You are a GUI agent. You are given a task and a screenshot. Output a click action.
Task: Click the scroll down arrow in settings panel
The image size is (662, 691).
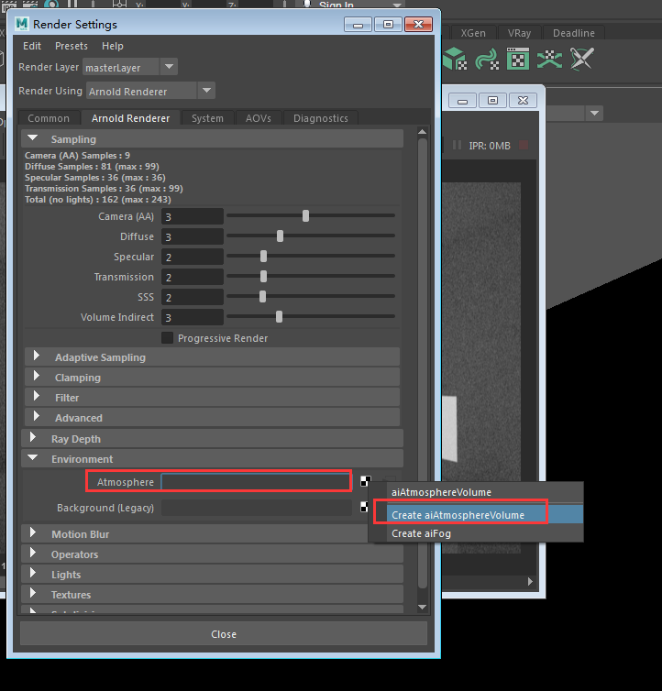pyautogui.click(x=422, y=608)
